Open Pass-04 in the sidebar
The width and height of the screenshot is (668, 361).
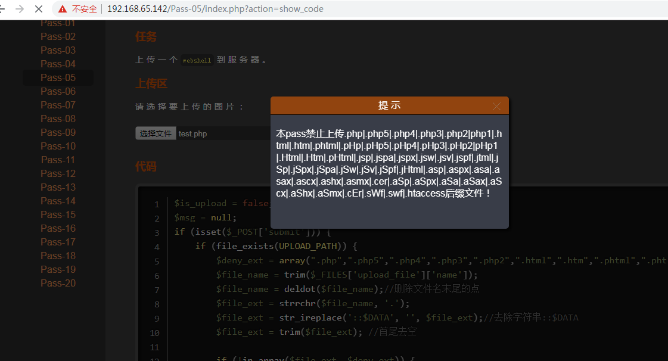pos(58,64)
